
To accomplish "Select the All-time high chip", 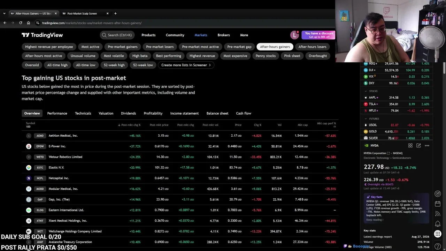I will (57, 65).
